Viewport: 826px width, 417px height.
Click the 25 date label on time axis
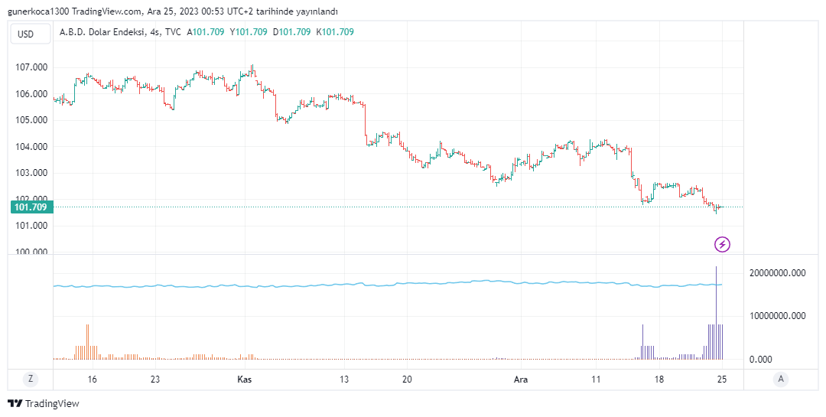(x=722, y=380)
